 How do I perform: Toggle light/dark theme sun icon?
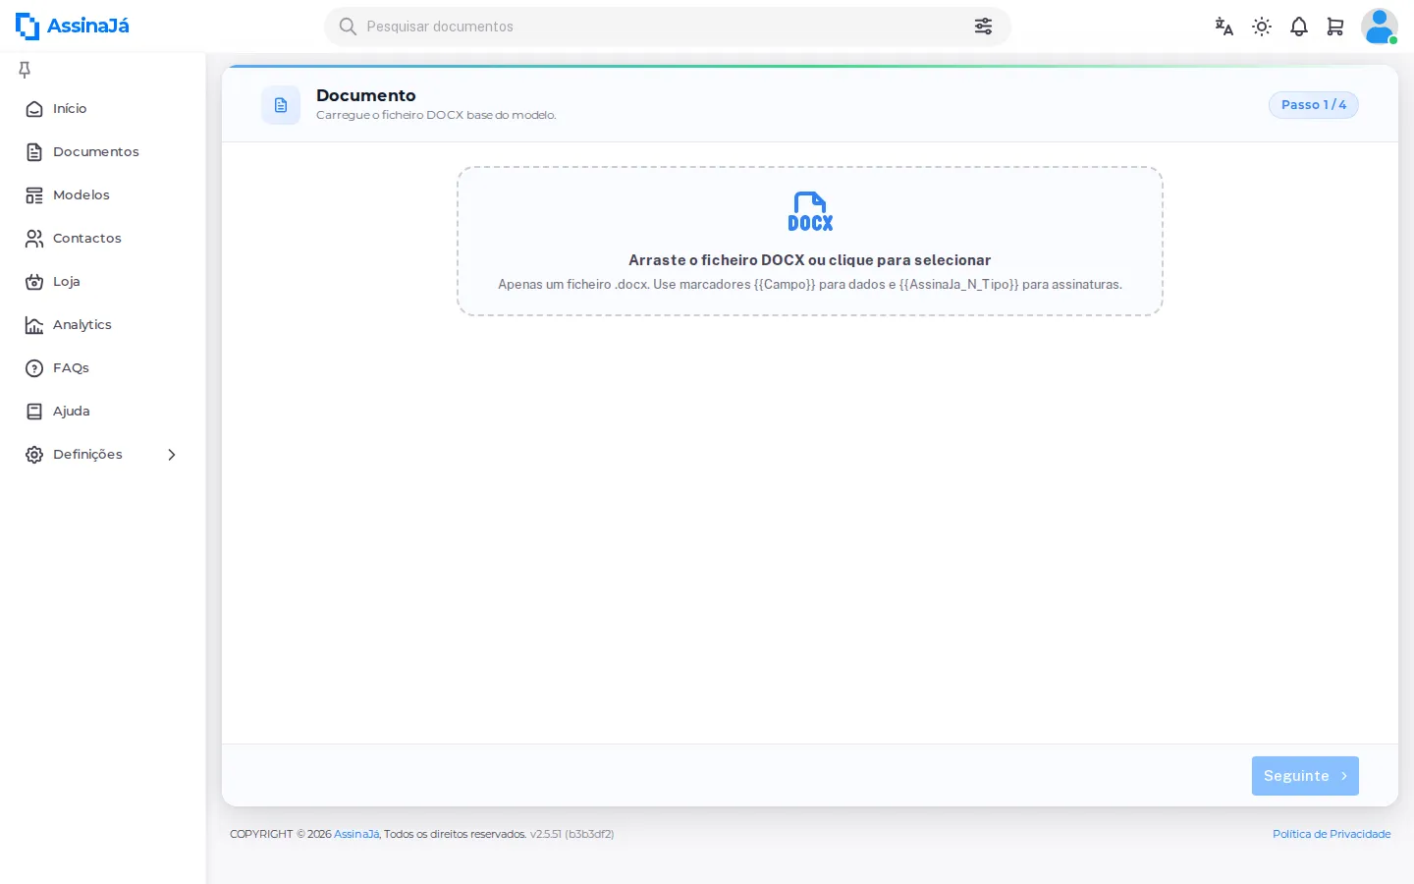[x=1262, y=27]
